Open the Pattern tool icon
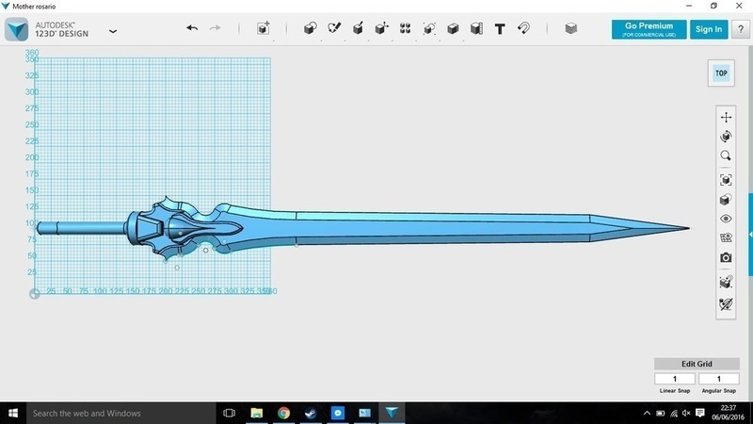This screenshot has width=753, height=424. tap(405, 29)
